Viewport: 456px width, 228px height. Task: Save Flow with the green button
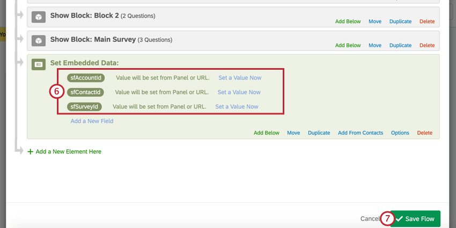[415, 219]
